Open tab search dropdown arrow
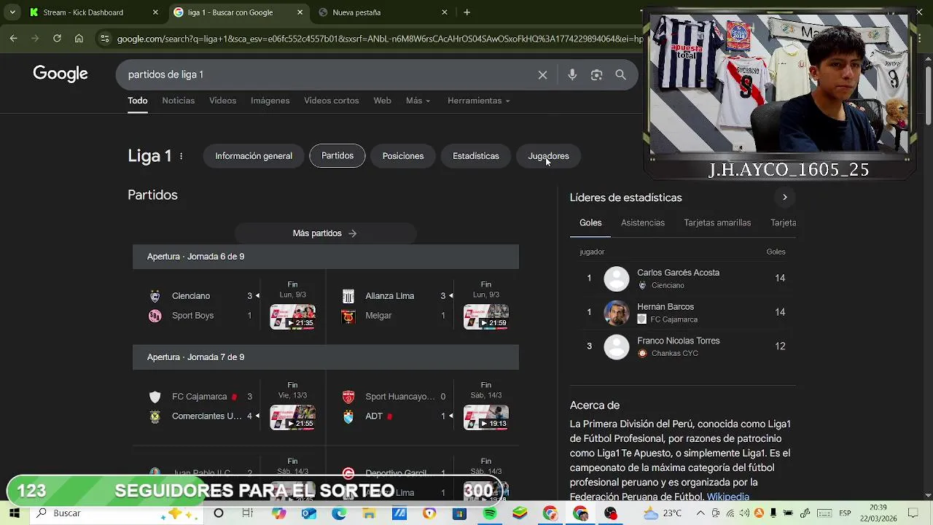933x525 pixels. coord(12,12)
